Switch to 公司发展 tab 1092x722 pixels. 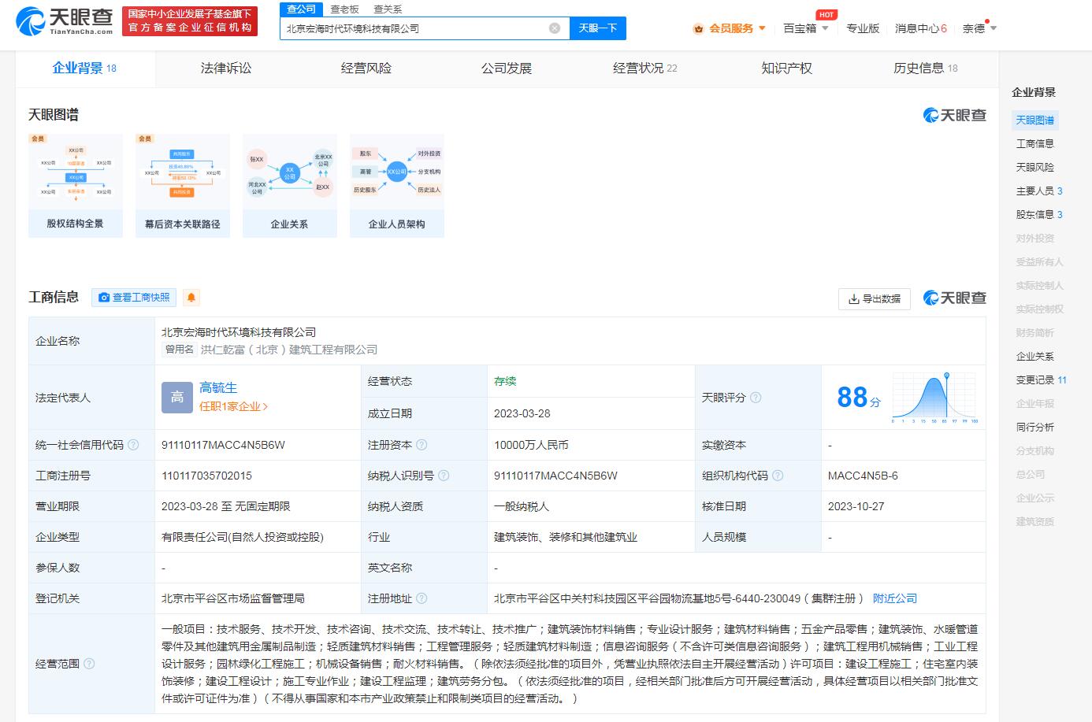507,68
